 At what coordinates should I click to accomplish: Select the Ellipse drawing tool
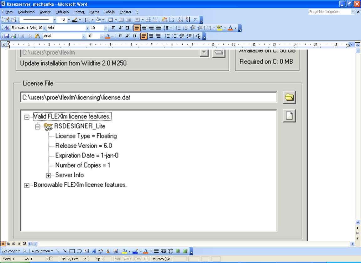(x=79, y=251)
